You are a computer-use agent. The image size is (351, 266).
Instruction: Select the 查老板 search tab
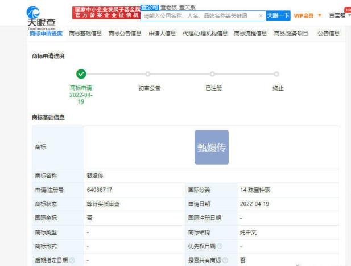pyautogui.click(x=168, y=7)
